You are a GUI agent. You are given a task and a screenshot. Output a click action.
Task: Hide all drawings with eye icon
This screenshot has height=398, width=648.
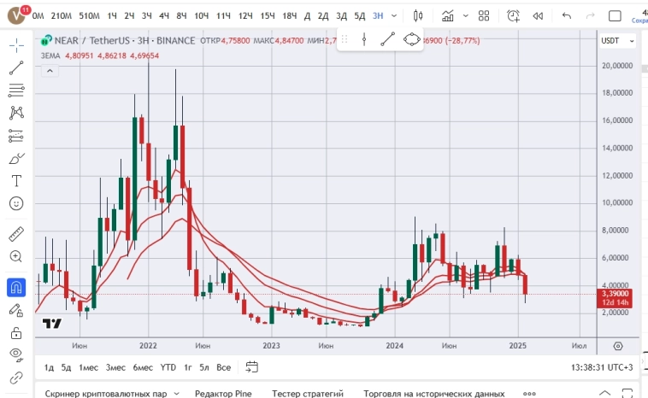tap(16, 355)
